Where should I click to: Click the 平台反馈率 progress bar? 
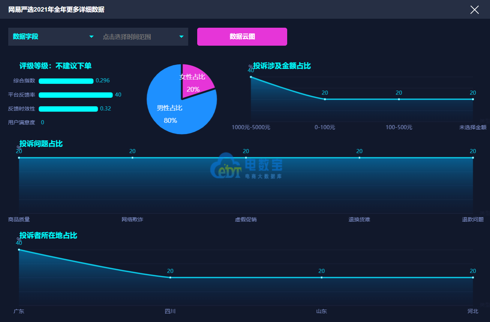pos(76,95)
